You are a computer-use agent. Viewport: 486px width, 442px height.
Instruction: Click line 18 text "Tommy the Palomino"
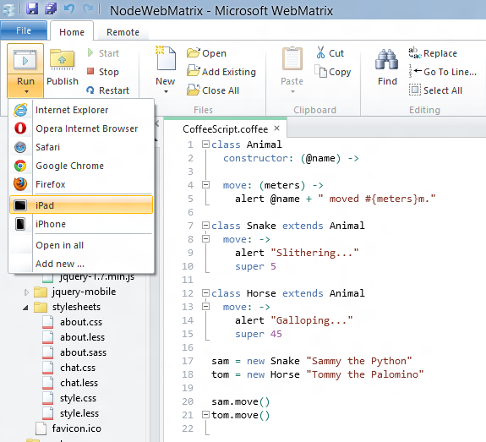pyautogui.click(x=365, y=374)
